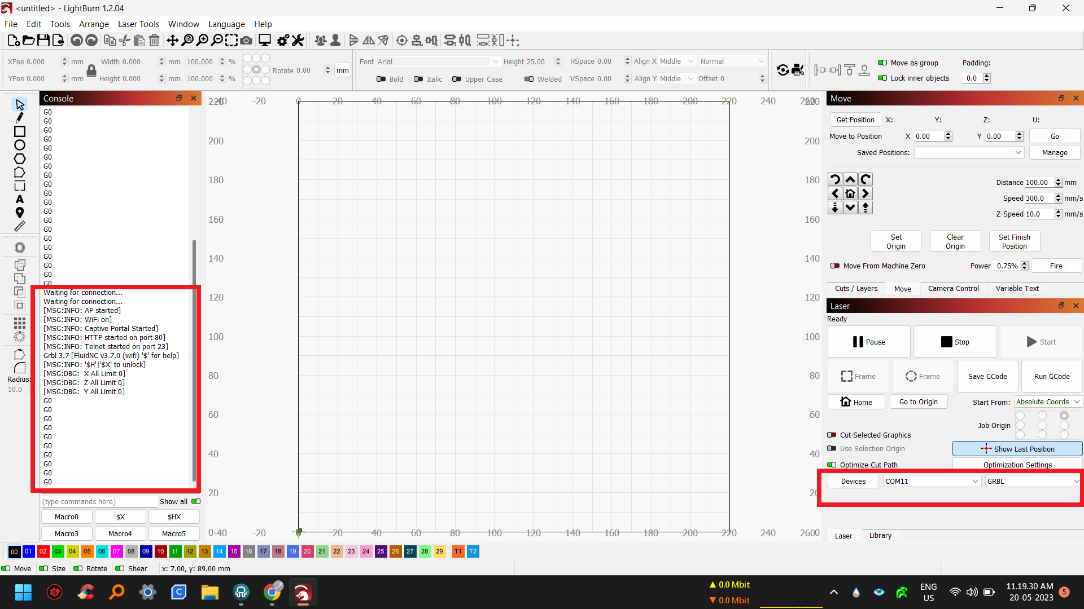This screenshot has width=1084, height=609.
Task: Click the Preview monitor icon in toolbar
Action: coord(264,40)
